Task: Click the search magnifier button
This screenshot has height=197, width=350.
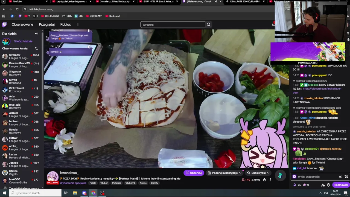Action: point(209,25)
